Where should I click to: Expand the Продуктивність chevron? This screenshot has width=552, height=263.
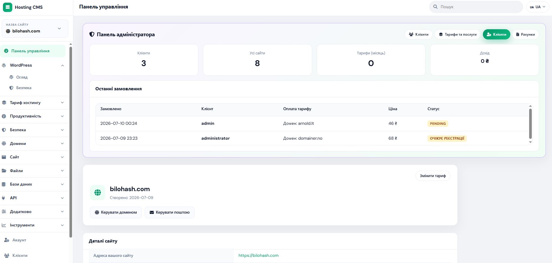click(62, 116)
